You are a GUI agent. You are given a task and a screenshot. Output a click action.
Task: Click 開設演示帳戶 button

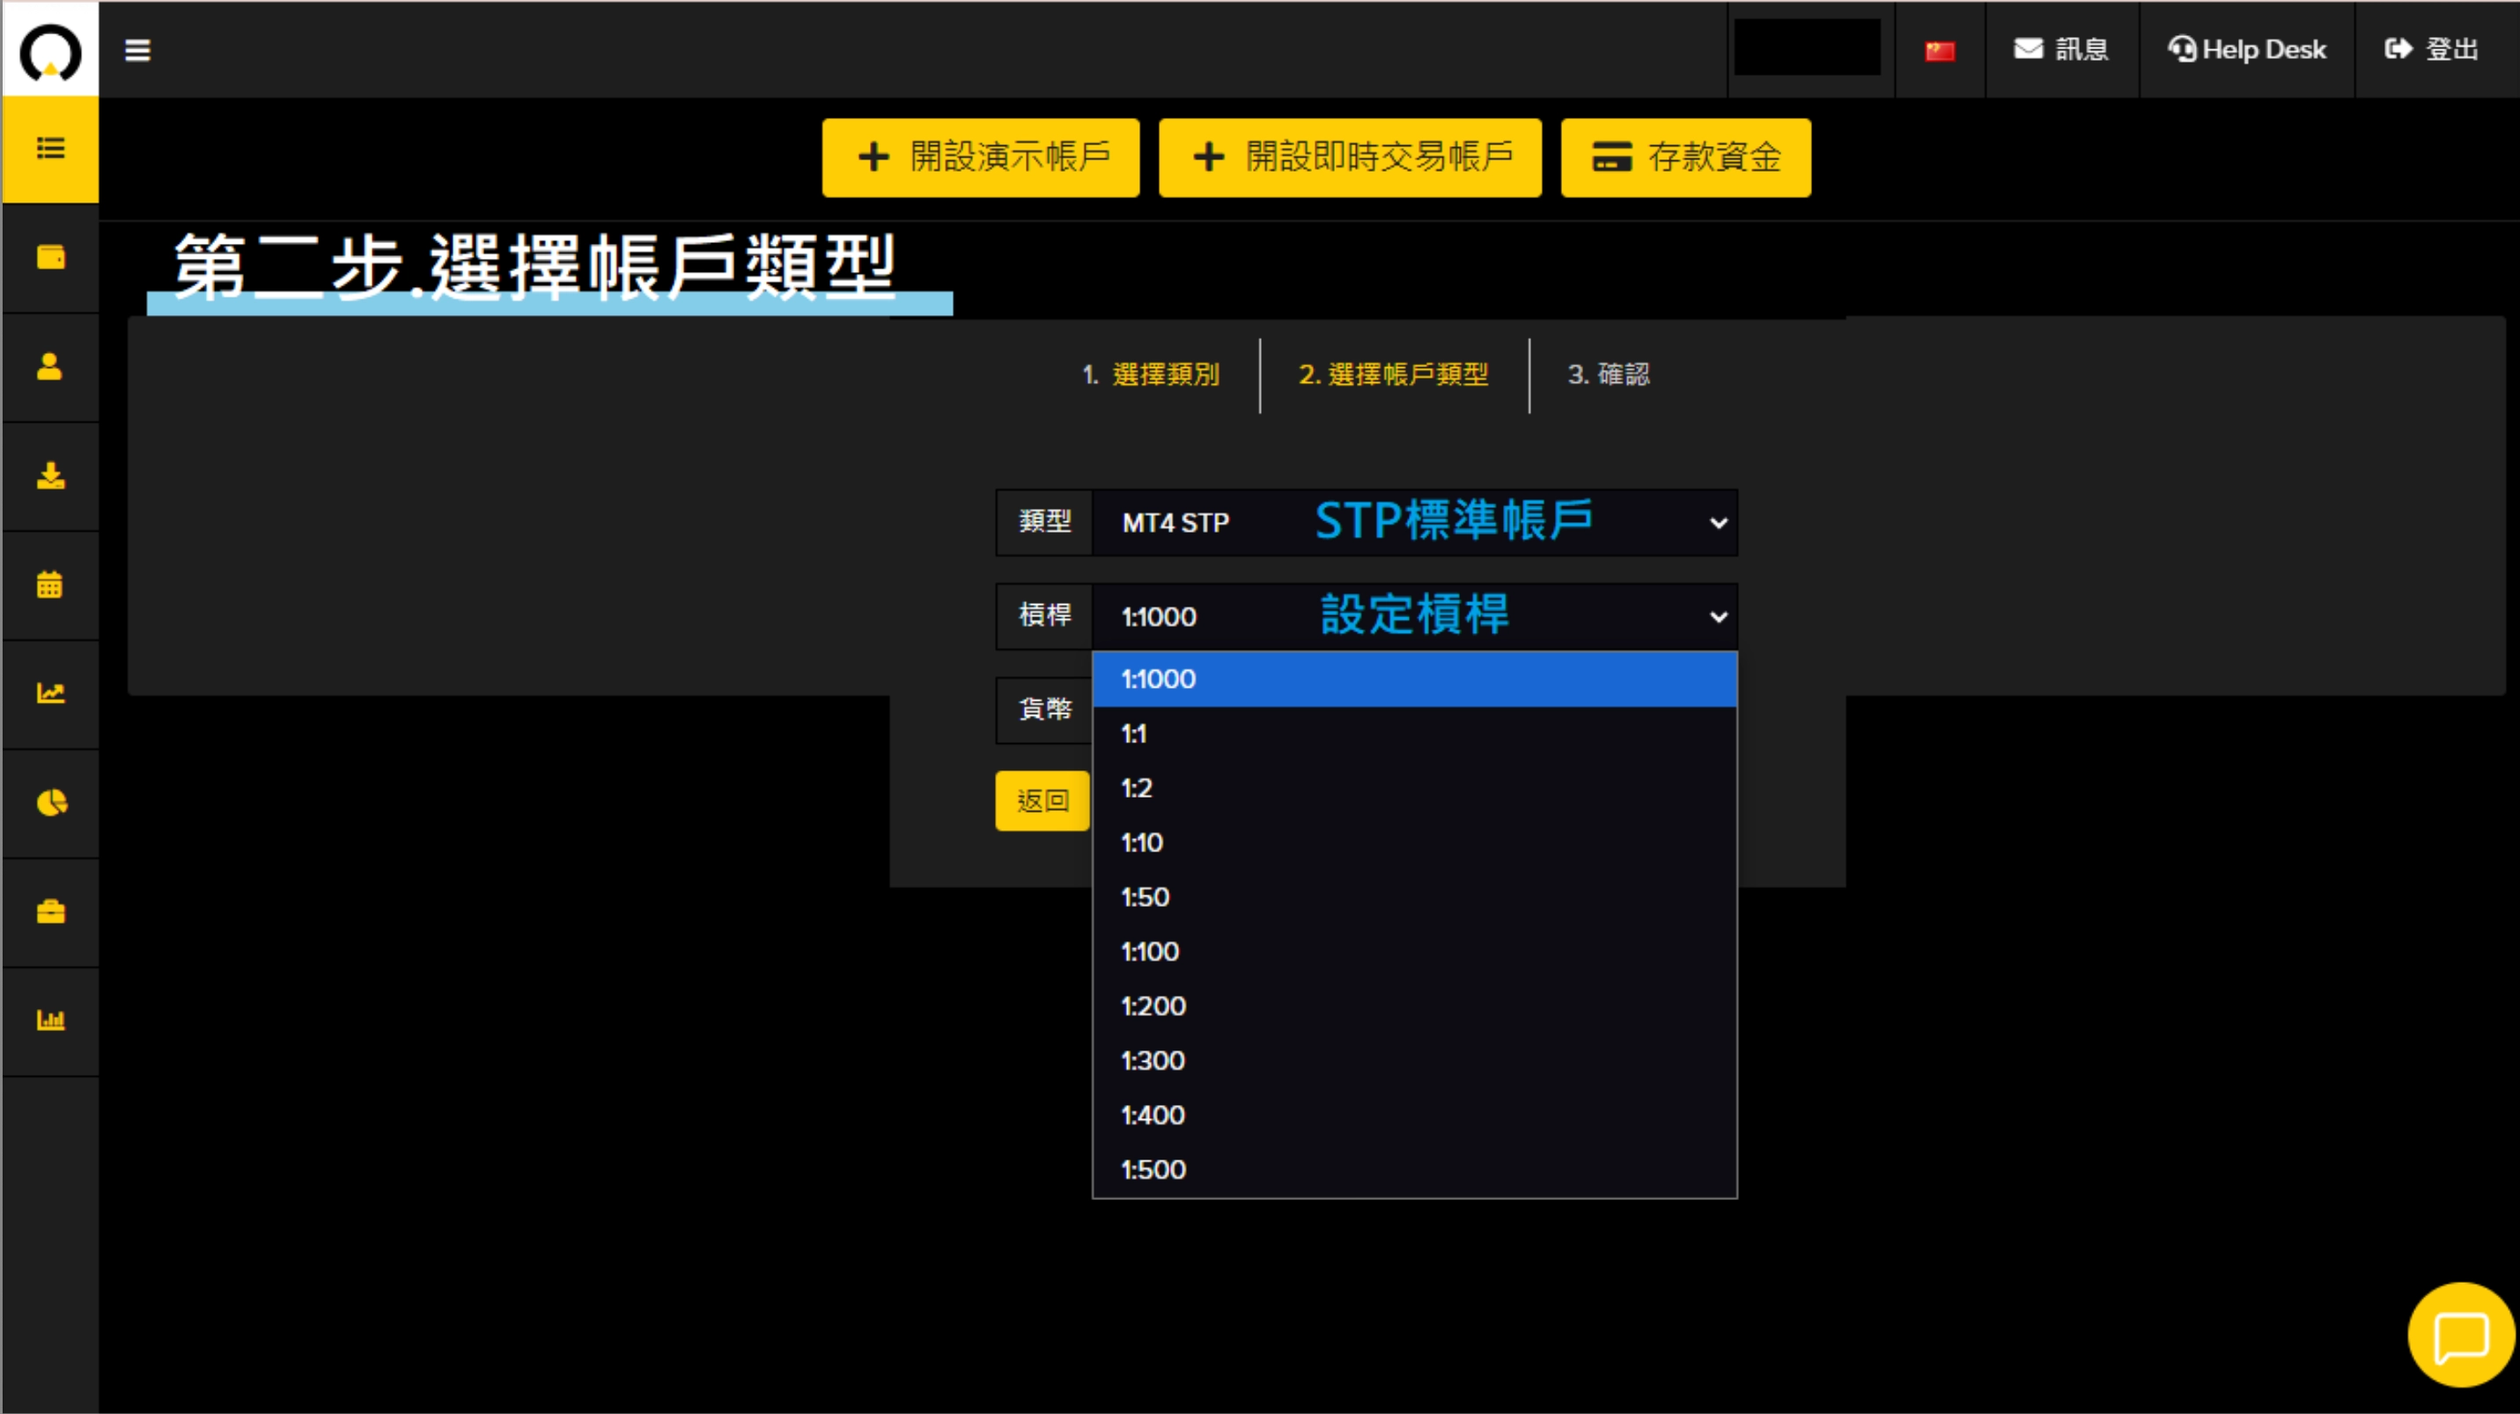tap(980, 158)
